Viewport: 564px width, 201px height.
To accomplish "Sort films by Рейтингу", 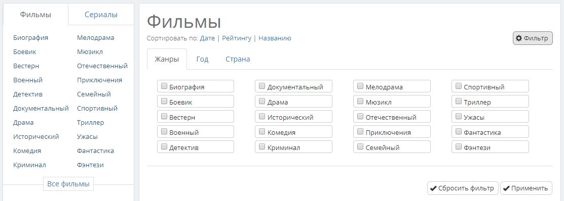I will (x=237, y=38).
